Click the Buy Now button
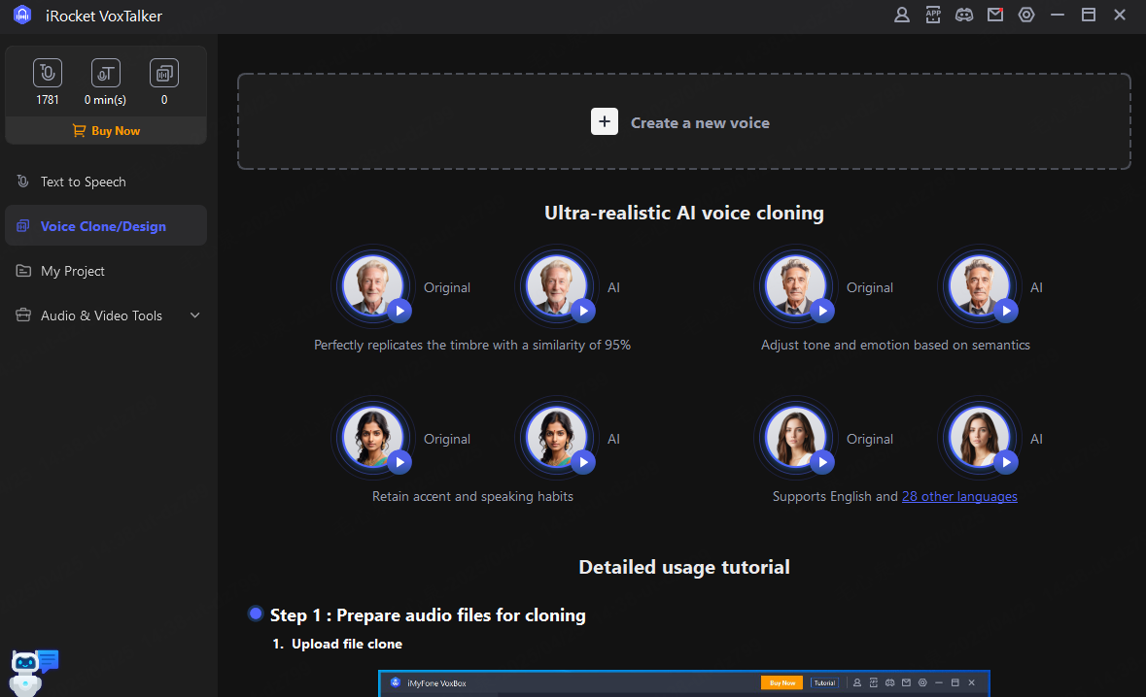Viewport: 1146px width, 697px height. [x=105, y=130]
